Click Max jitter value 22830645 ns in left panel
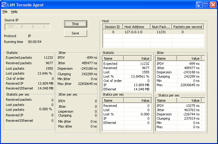Viewport: 218px width, 144px height. [87, 84]
